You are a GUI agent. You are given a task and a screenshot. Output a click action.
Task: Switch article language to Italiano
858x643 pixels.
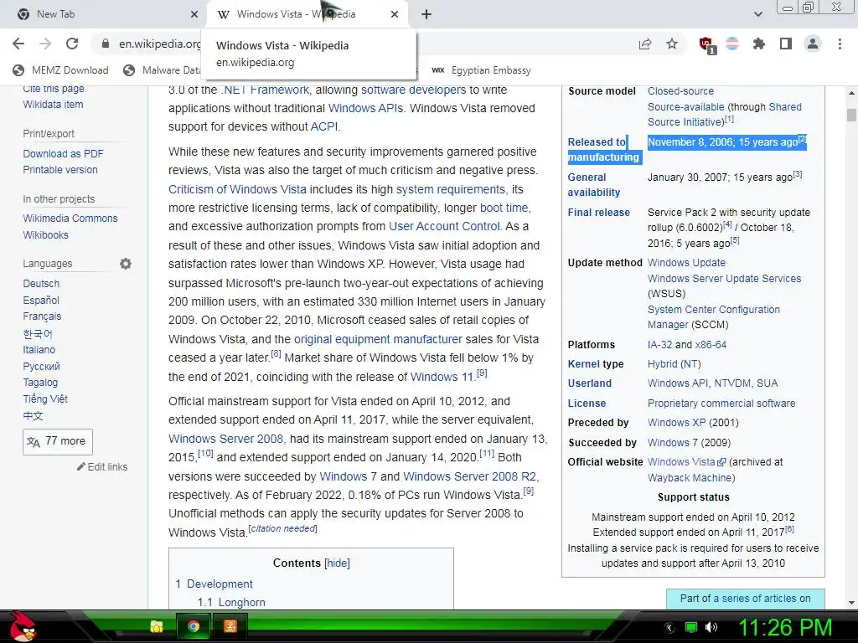pos(39,349)
